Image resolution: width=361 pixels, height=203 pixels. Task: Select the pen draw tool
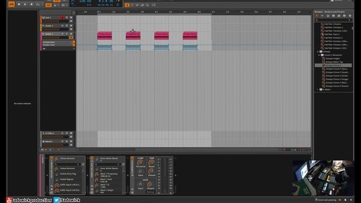click(x=137, y=5)
